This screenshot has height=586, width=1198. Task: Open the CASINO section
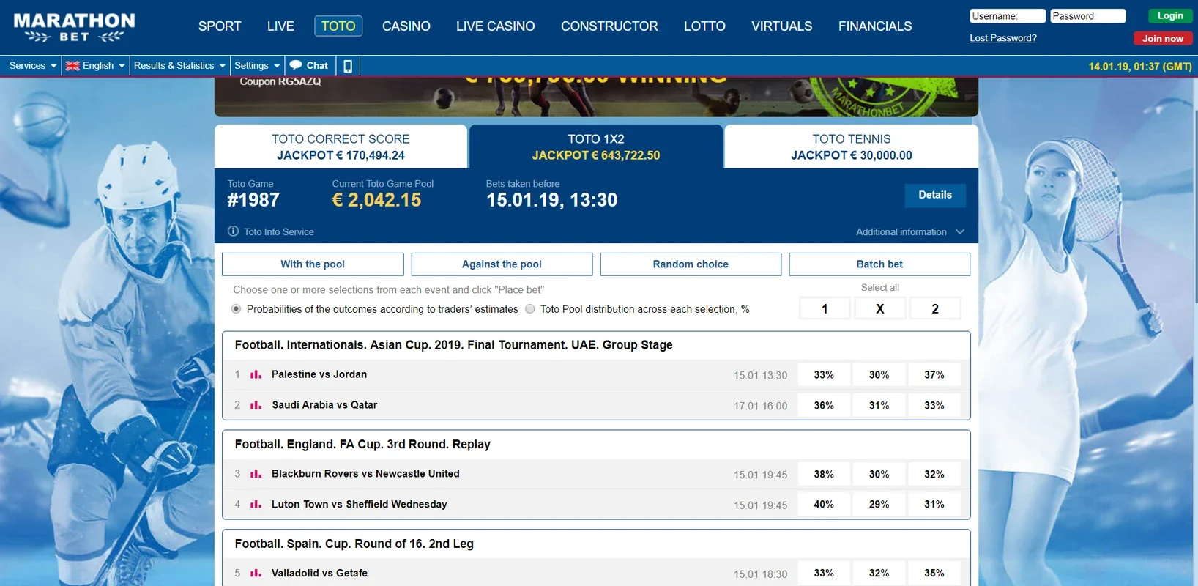pyautogui.click(x=406, y=26)
